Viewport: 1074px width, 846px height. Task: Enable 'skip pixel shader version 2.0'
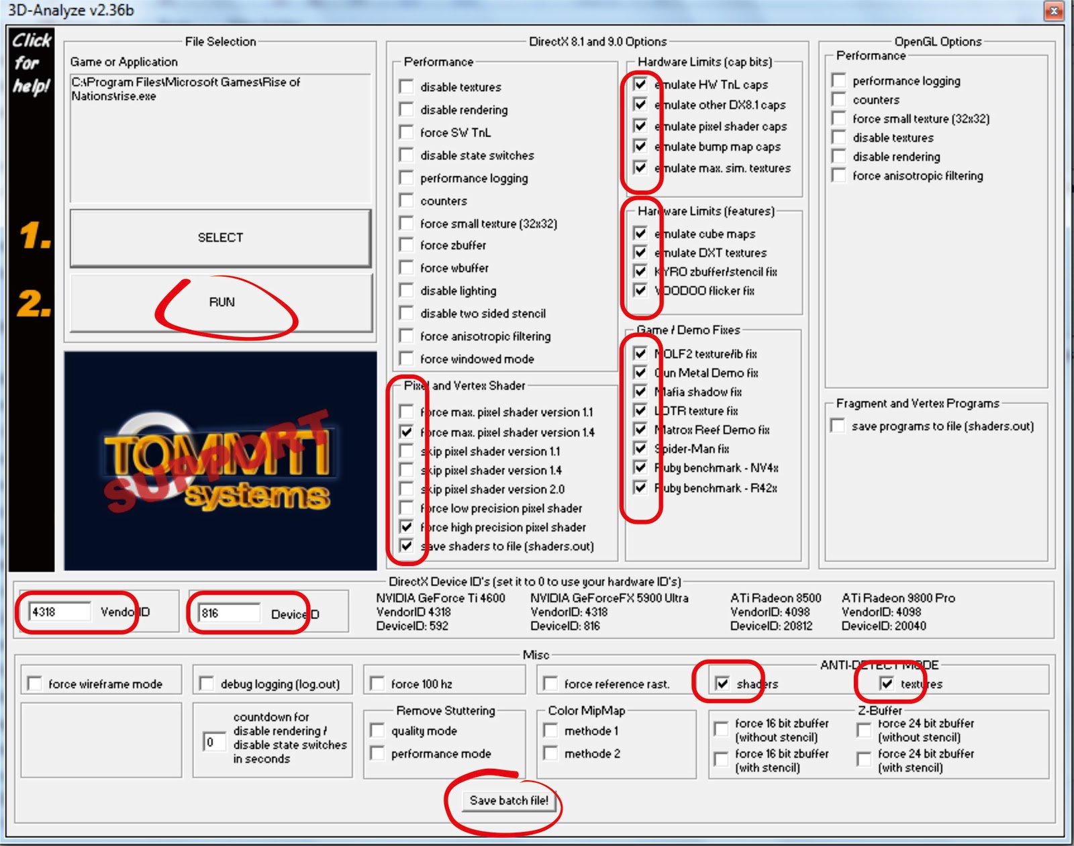(405, 489)
